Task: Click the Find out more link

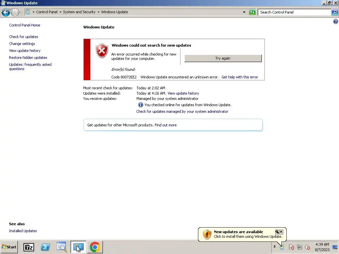Action: (166, 125)
